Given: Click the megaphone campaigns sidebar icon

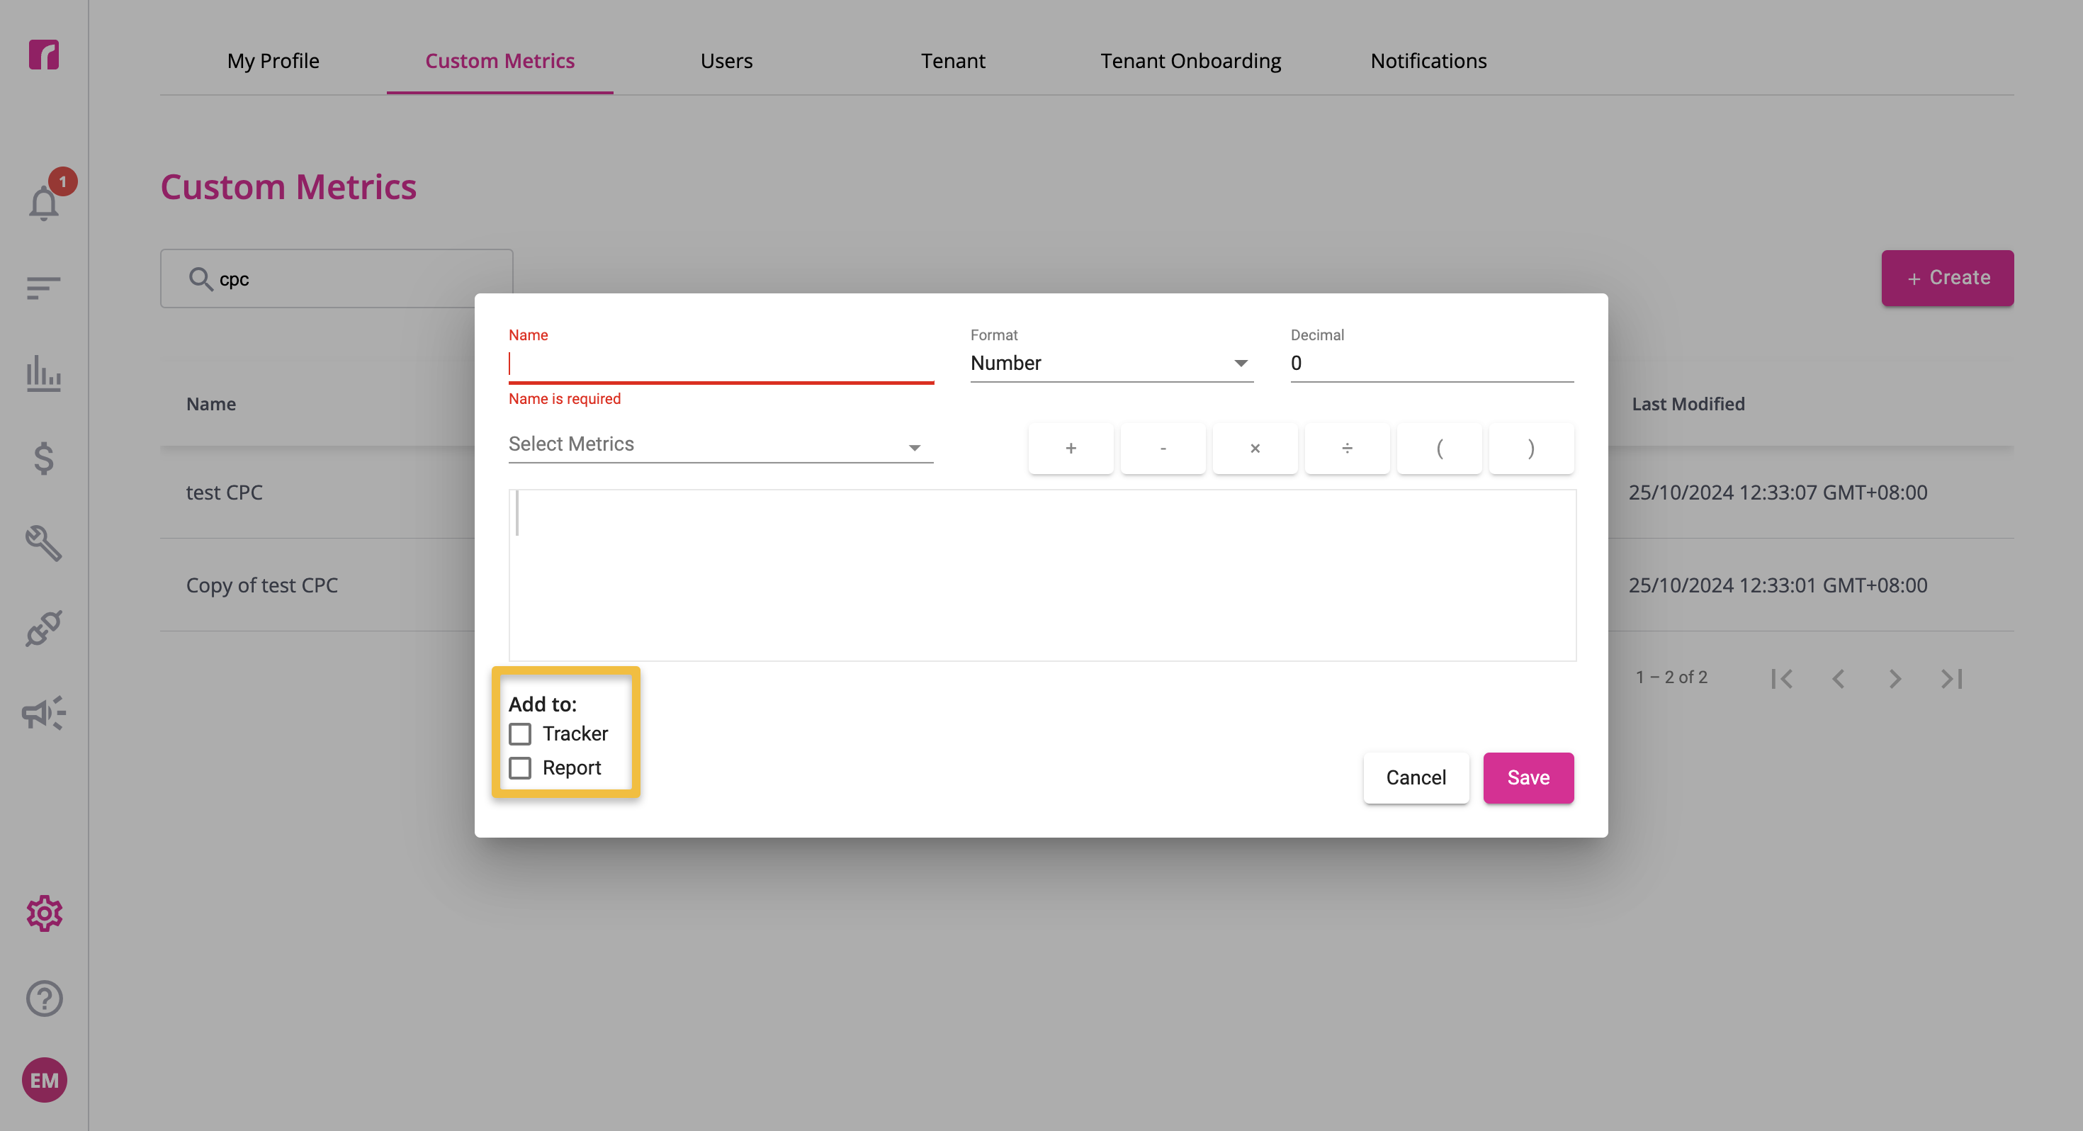Looking at the screenshot, I should (x=44, y=713).
